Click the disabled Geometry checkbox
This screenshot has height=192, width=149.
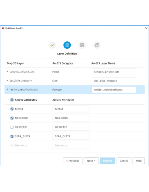pyautogui.click(x=12, y=146)
